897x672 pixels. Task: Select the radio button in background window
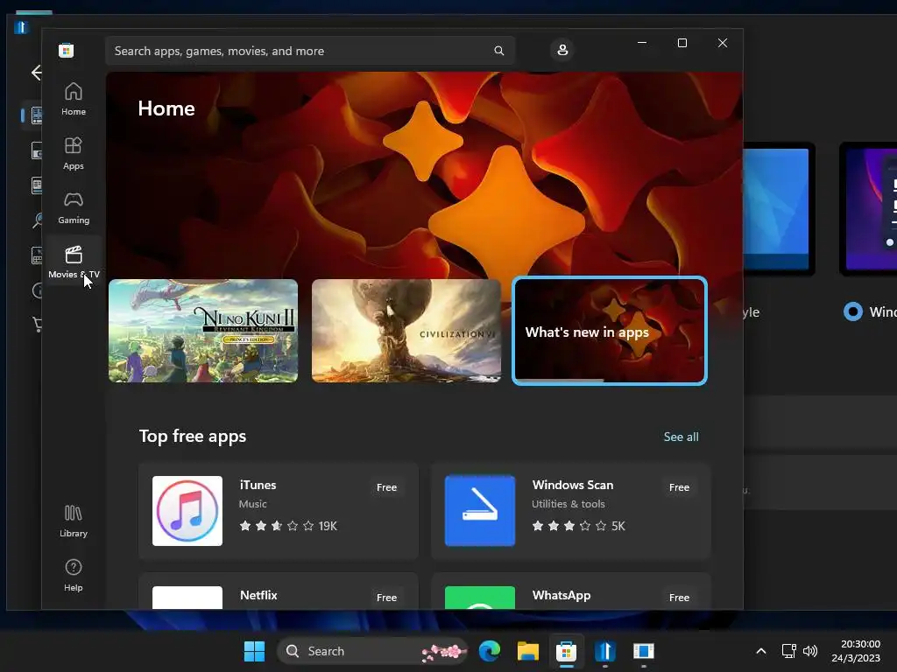853,311
